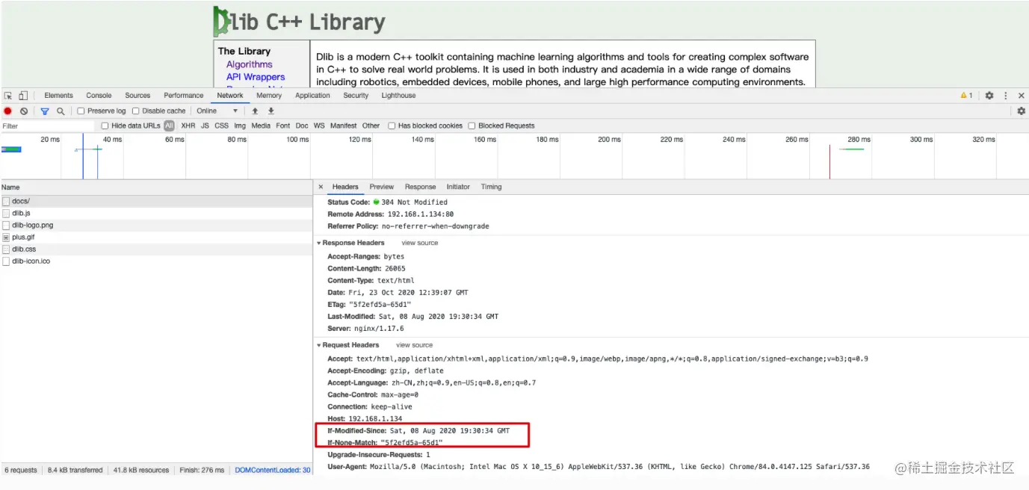
Task: Open Algorithms link in page sidebar
Action: click(250, 64)
